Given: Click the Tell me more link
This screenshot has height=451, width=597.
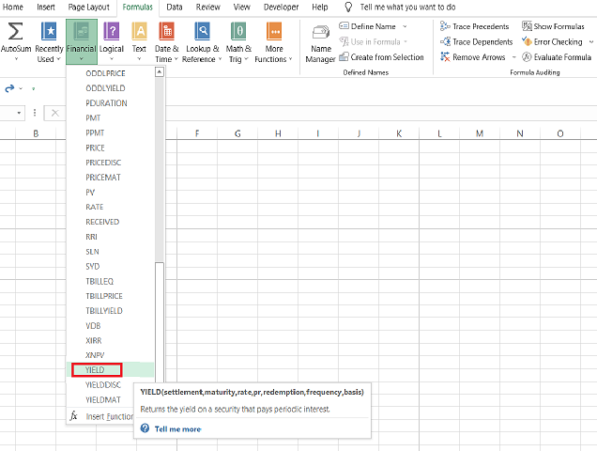Looking at the screenshot, I should point(177,428).
